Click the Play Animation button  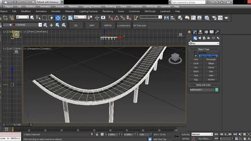pos(226,134)
